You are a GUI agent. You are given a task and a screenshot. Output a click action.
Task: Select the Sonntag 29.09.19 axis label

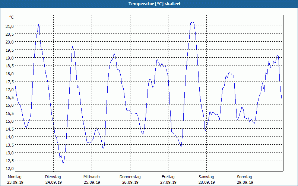245,180
